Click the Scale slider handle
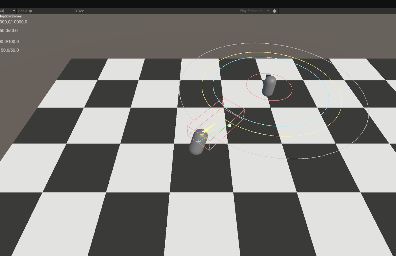 pos(31,11)
